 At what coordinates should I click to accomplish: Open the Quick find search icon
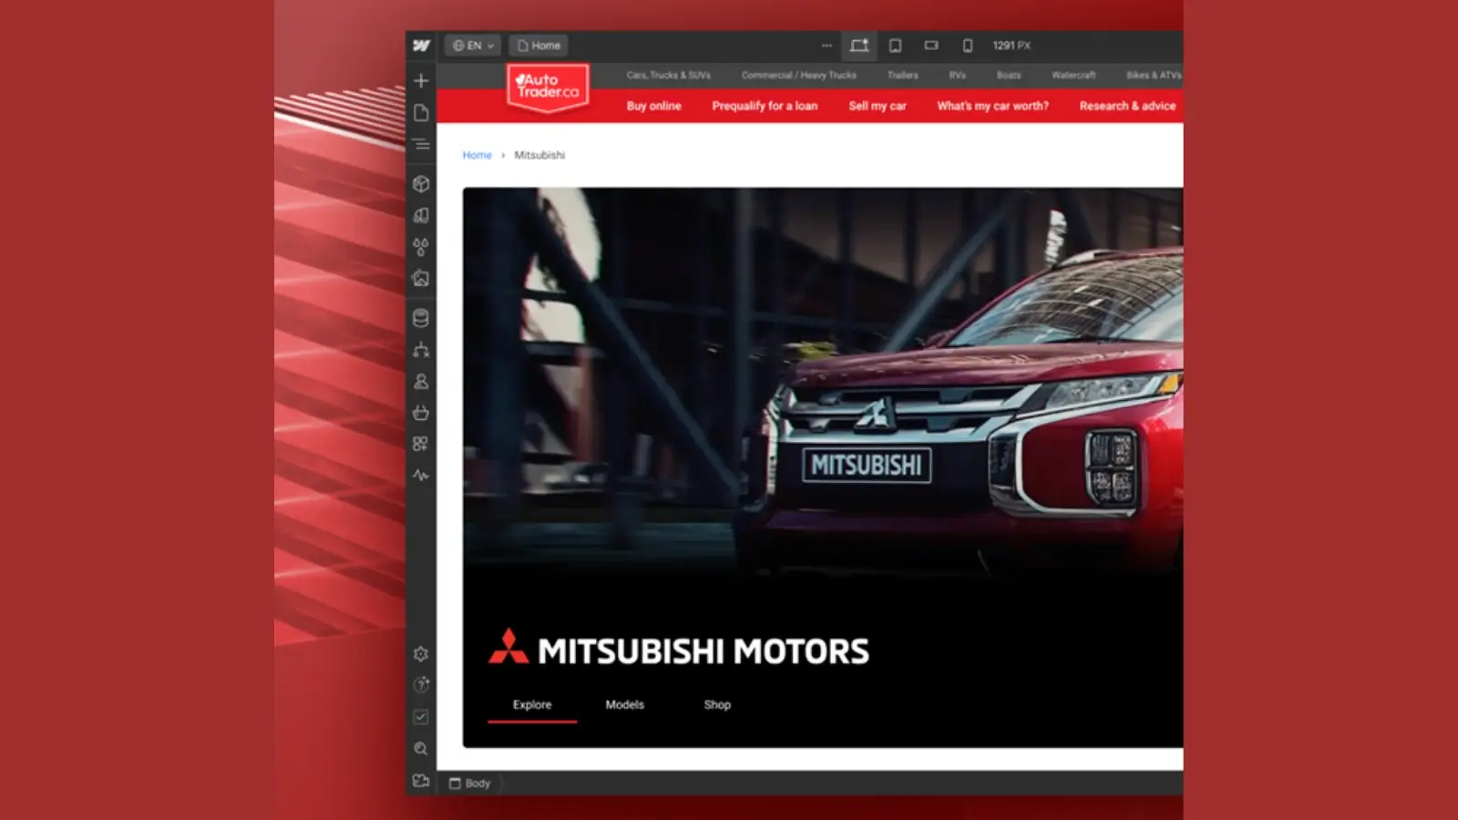[421, 749]
